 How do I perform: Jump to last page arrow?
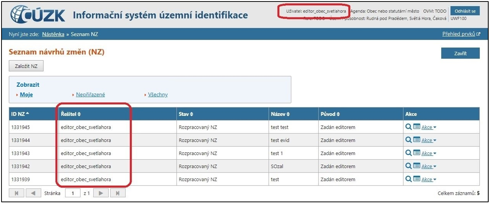coord(118,193)
